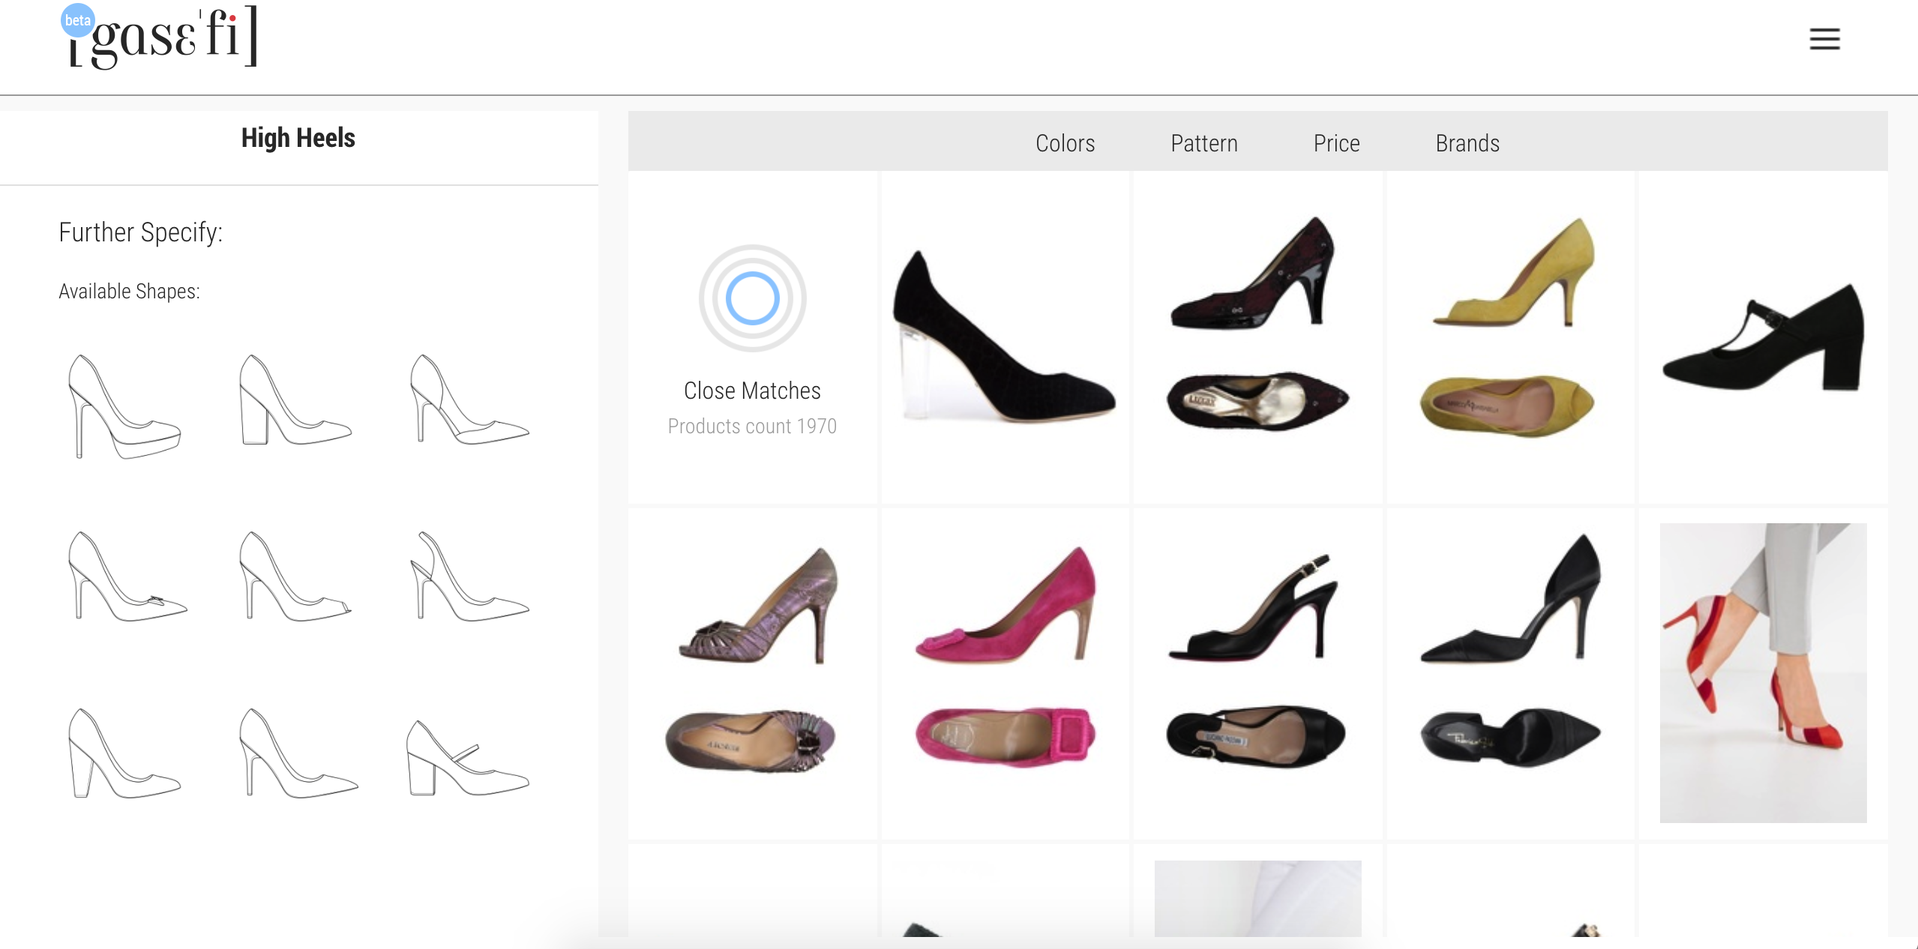Expand the Pattern filter
Screen dimensions: 1918x949
[1203, 142]
